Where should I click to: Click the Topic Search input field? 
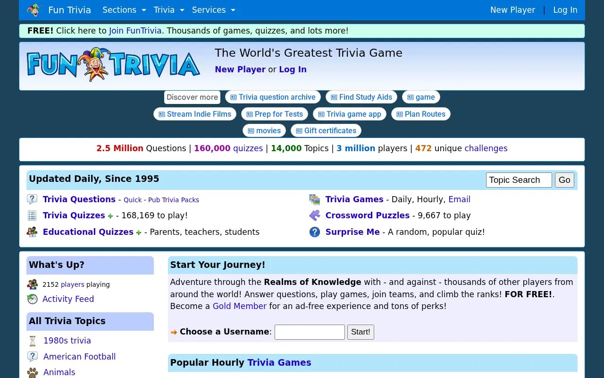[x=519, y=180]
